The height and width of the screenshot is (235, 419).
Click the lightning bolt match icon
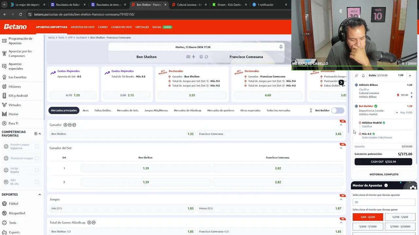193,57
